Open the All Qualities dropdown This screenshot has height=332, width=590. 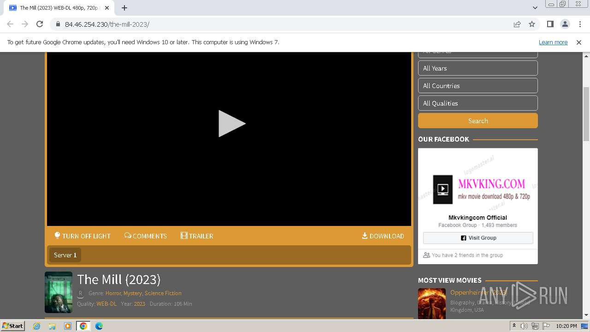pyautogui.click(x=478, y=103)
